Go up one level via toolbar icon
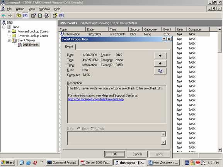Image resolution: width=223 pixels, height=167 pixels. [x=19, y=15]
